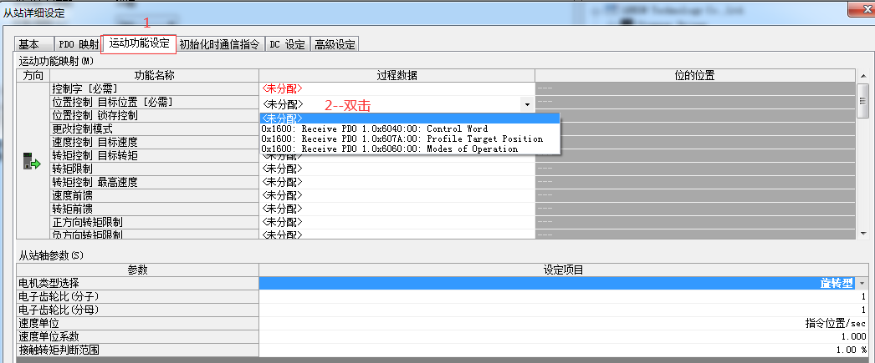Click <未分配> cell in 转矩前馈 row
This screenshot has height=363, width=875.
pos(397,209)
